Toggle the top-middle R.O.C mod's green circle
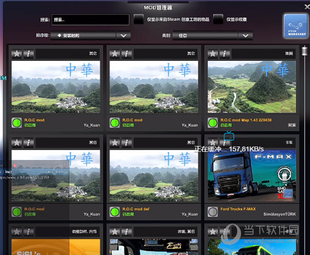This screenshot has width=310, height=255. pyautogui.click(x=115, y=123)
